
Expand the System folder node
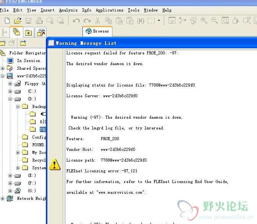tap(18, 168)
